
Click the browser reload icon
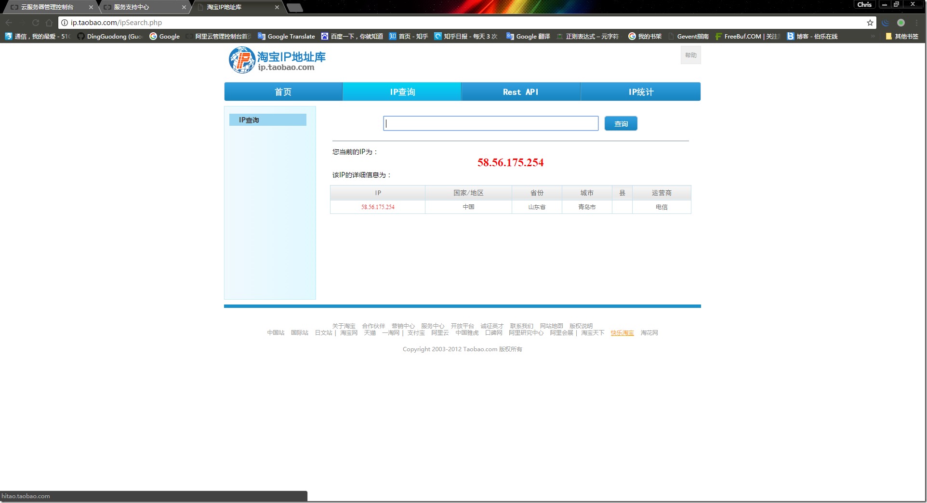coord(36,23)
